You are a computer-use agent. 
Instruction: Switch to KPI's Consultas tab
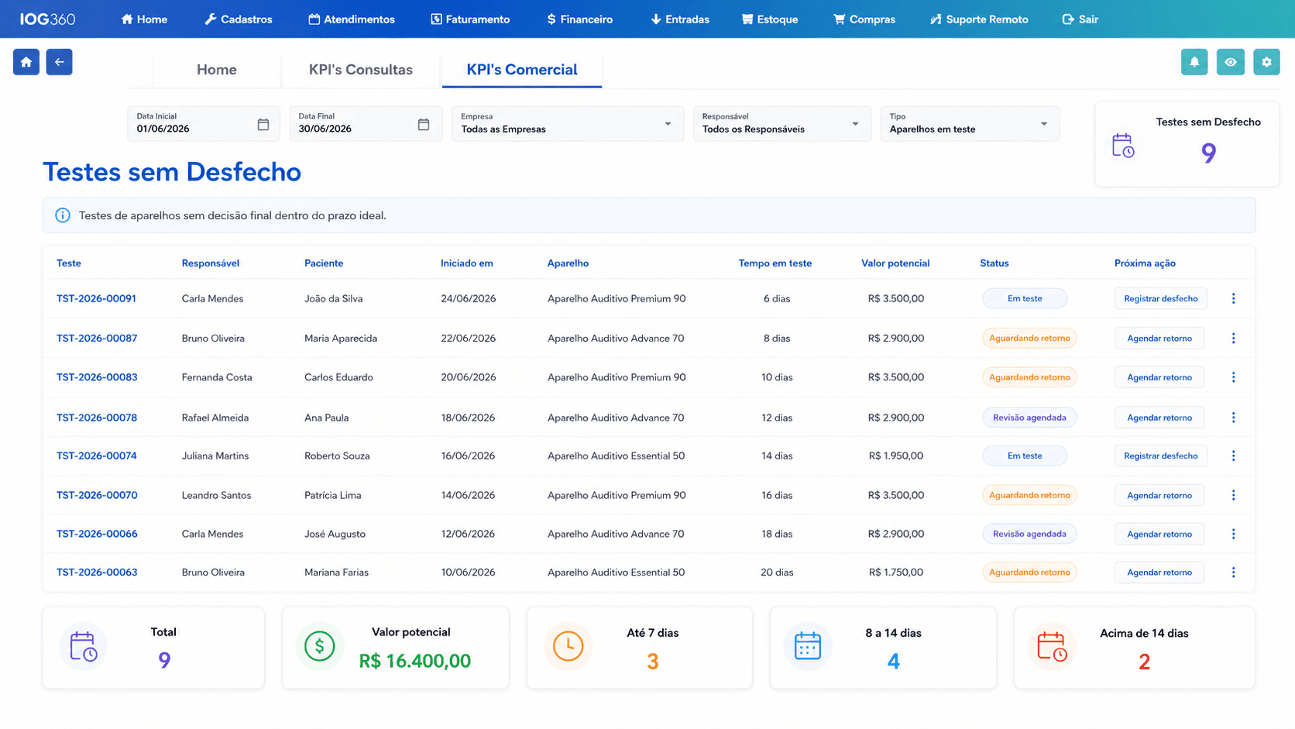pos(361,70)
